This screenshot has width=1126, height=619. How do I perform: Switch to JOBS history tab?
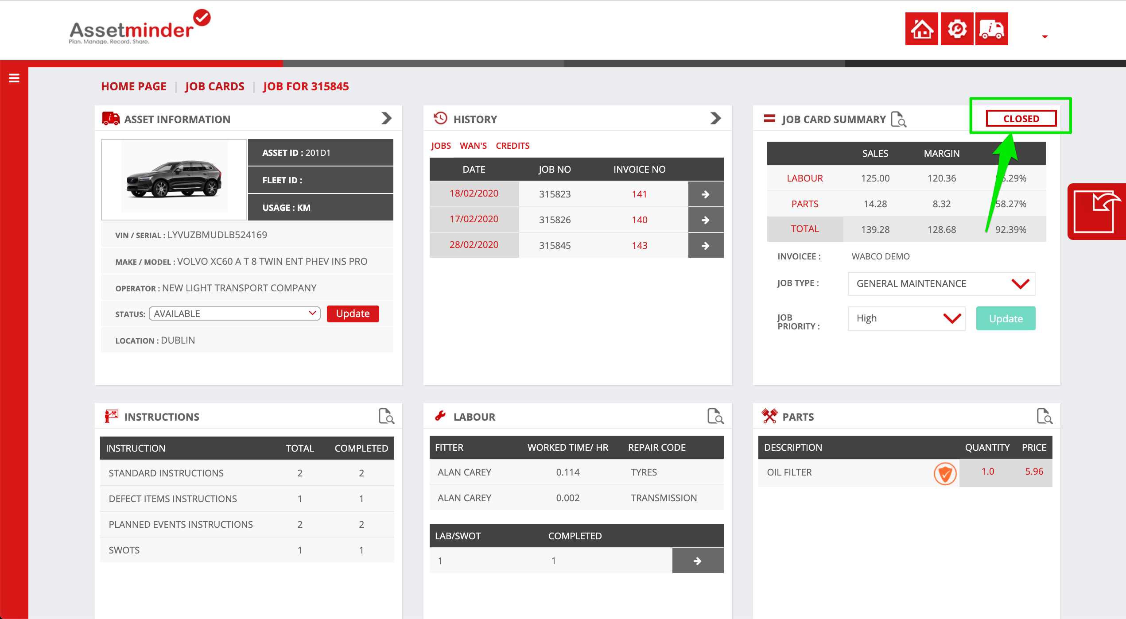[x=441, y=146]
